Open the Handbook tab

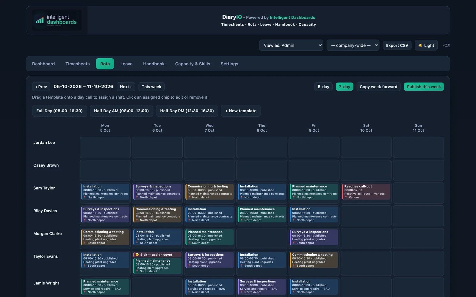click(x=154, y=64)
